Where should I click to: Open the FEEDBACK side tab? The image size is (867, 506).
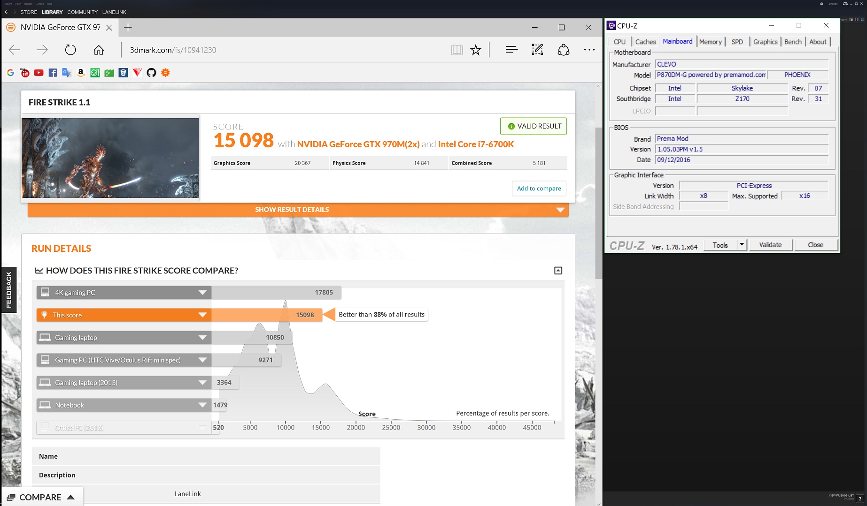9,289
